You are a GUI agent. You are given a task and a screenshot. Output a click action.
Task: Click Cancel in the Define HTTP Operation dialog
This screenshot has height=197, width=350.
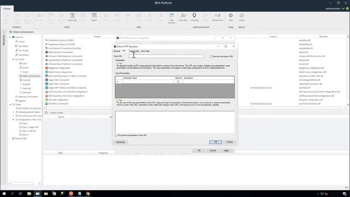(x=229, y=142)
